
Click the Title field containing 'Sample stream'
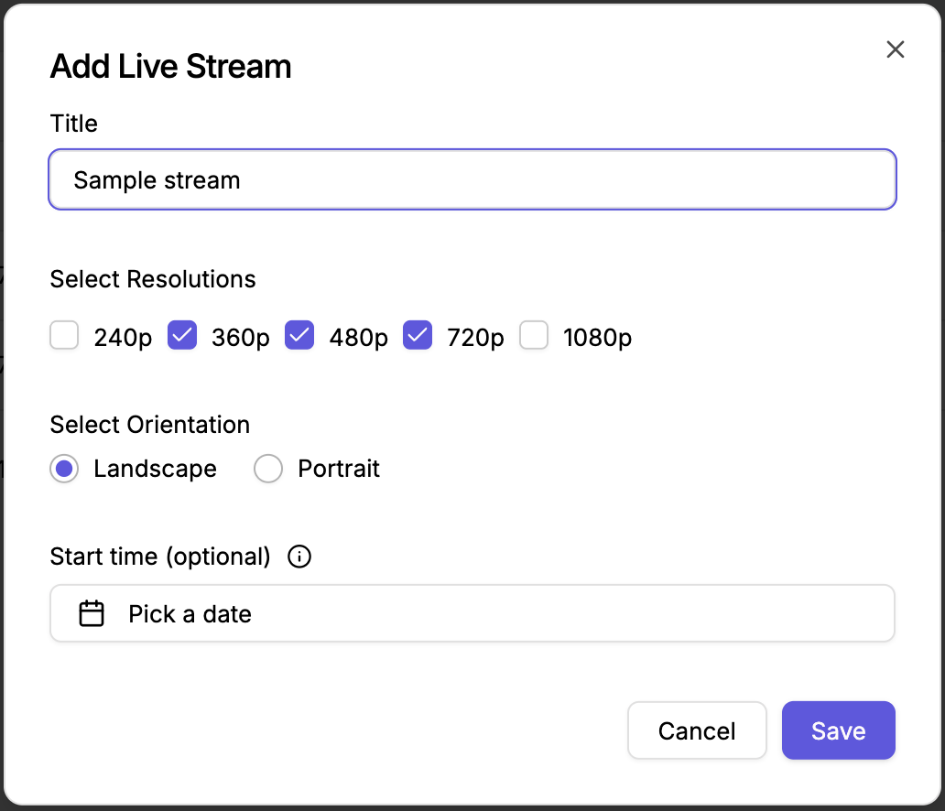coord(472,179)
